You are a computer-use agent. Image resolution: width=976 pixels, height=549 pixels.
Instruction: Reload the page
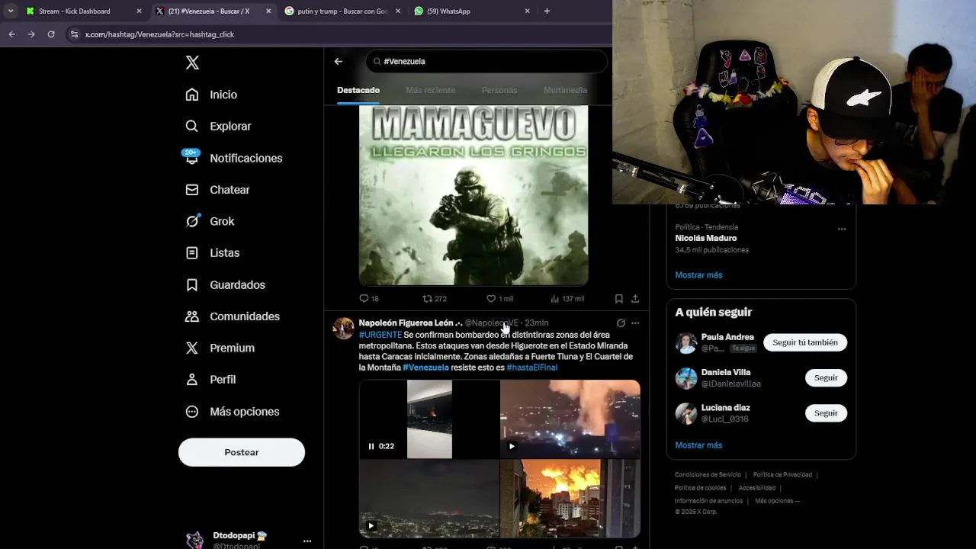51,34
